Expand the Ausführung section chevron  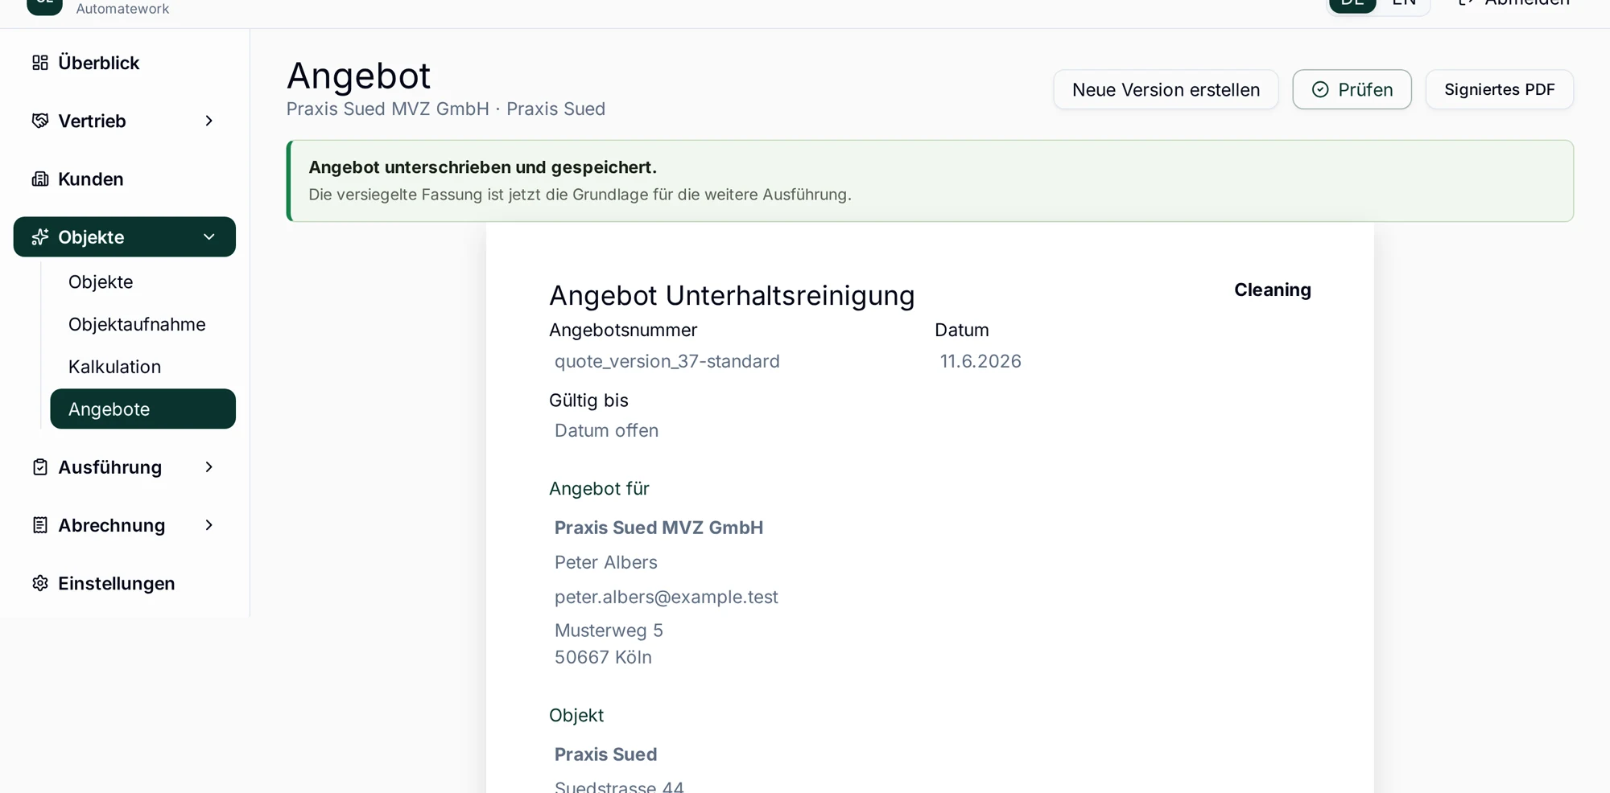pyautogui.click(x=209, y=467)
